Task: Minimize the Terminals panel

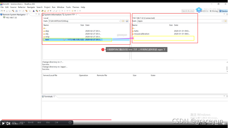Action: [224, 96]
